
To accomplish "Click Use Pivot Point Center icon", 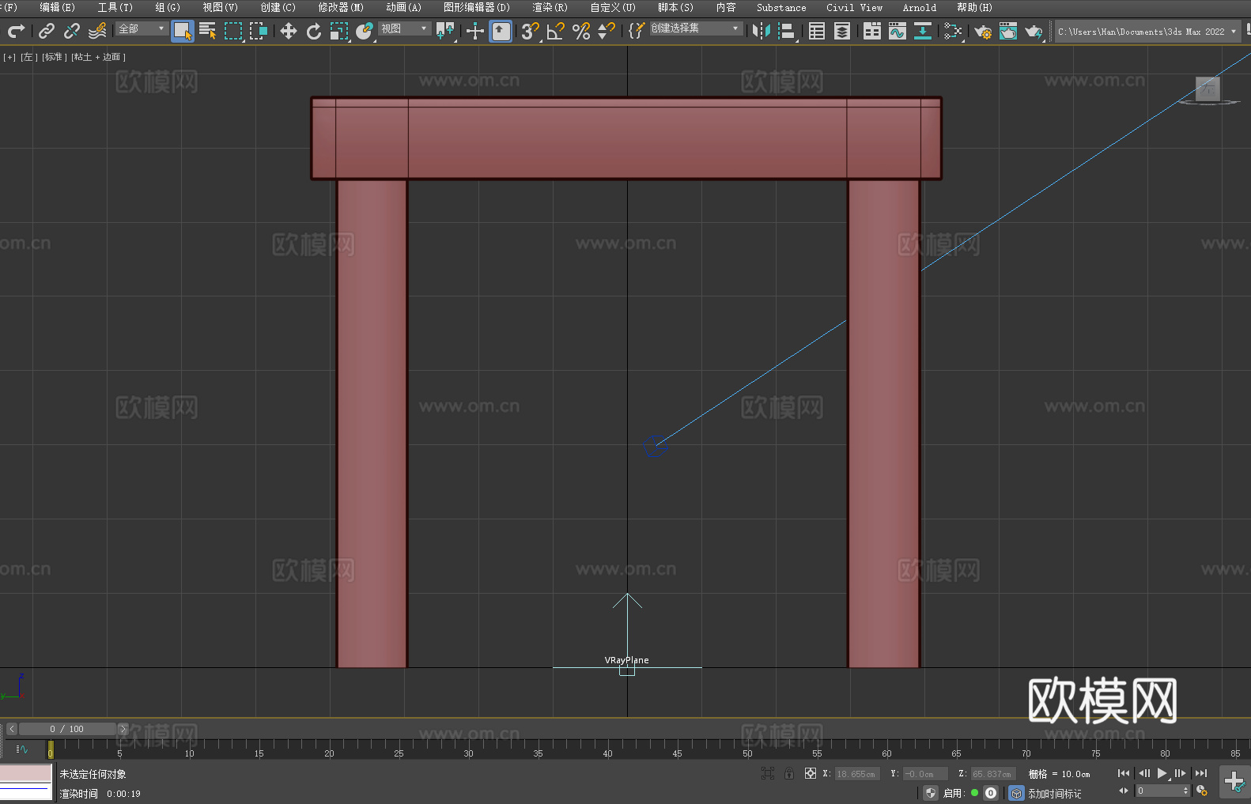I will [445, 31].
